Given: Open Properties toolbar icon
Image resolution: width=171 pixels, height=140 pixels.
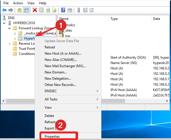Looking at the screenshot, I should coord(41,10).
